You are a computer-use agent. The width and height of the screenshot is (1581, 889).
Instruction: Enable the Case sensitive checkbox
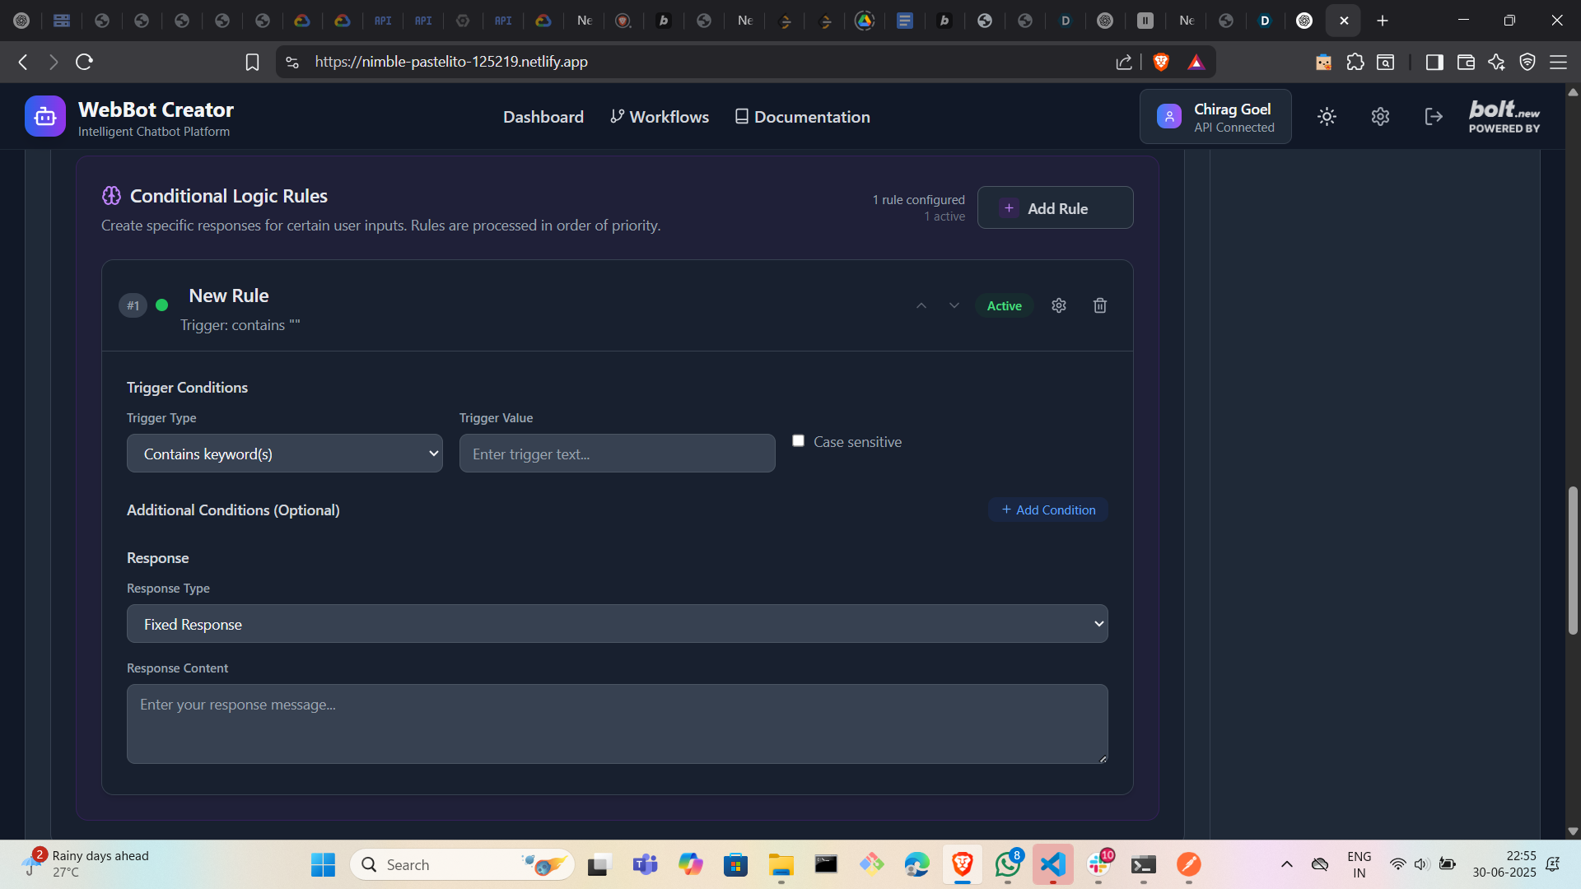[x=798, y=441]
